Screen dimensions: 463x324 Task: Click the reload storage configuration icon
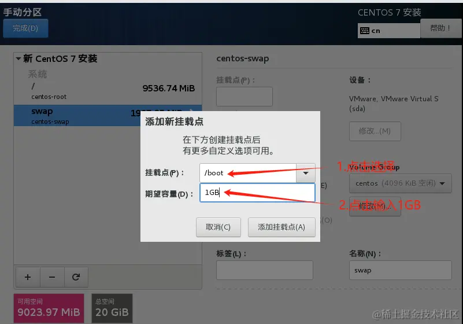coord(76,277)
